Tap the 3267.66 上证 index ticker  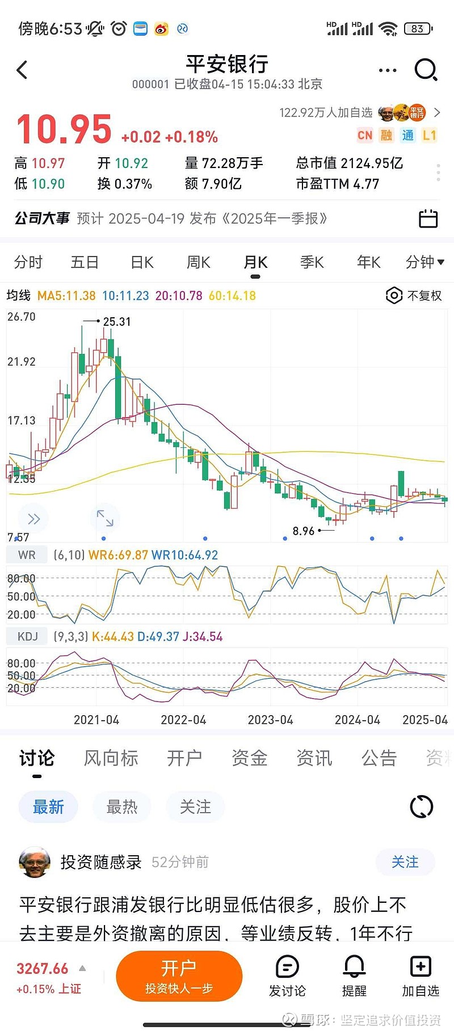48,978
